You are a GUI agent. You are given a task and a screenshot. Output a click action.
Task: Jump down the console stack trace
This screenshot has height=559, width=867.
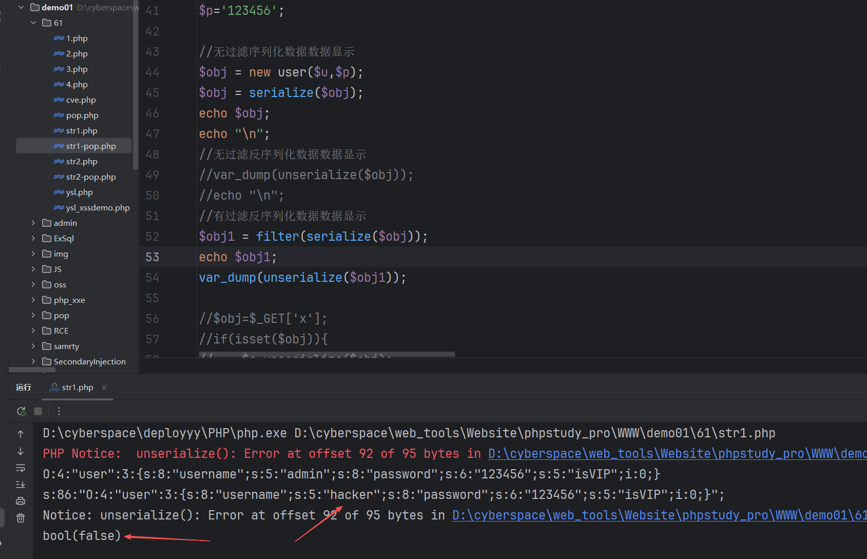(21, 451)
